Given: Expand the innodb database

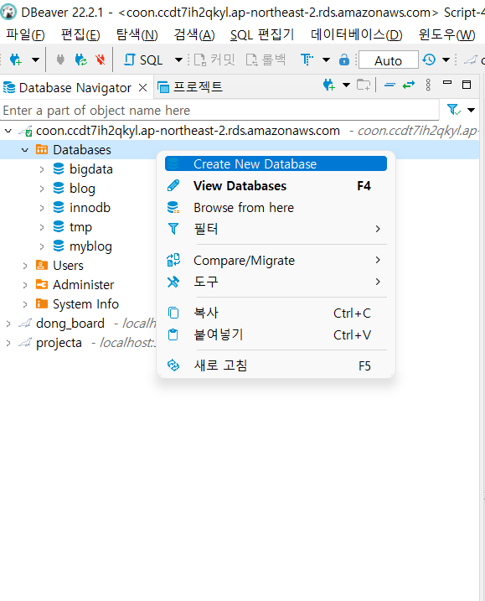Looking at the screenshot, I should click(x=42, y=207).
